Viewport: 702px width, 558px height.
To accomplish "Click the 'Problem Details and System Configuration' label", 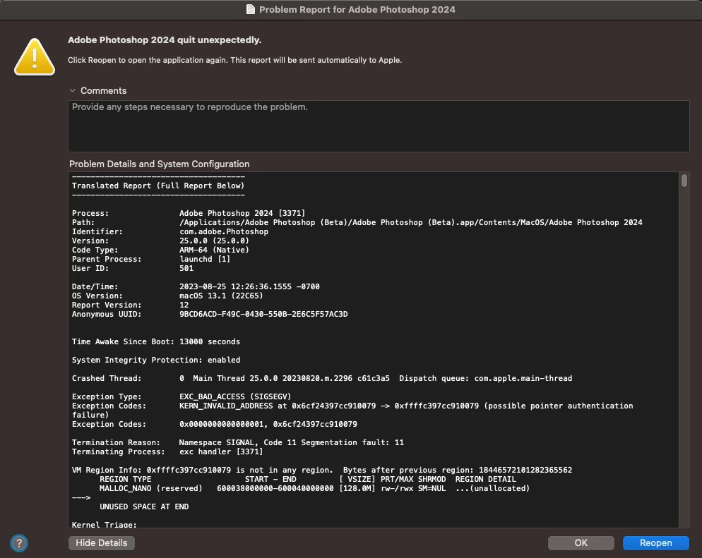I will 160,164.
